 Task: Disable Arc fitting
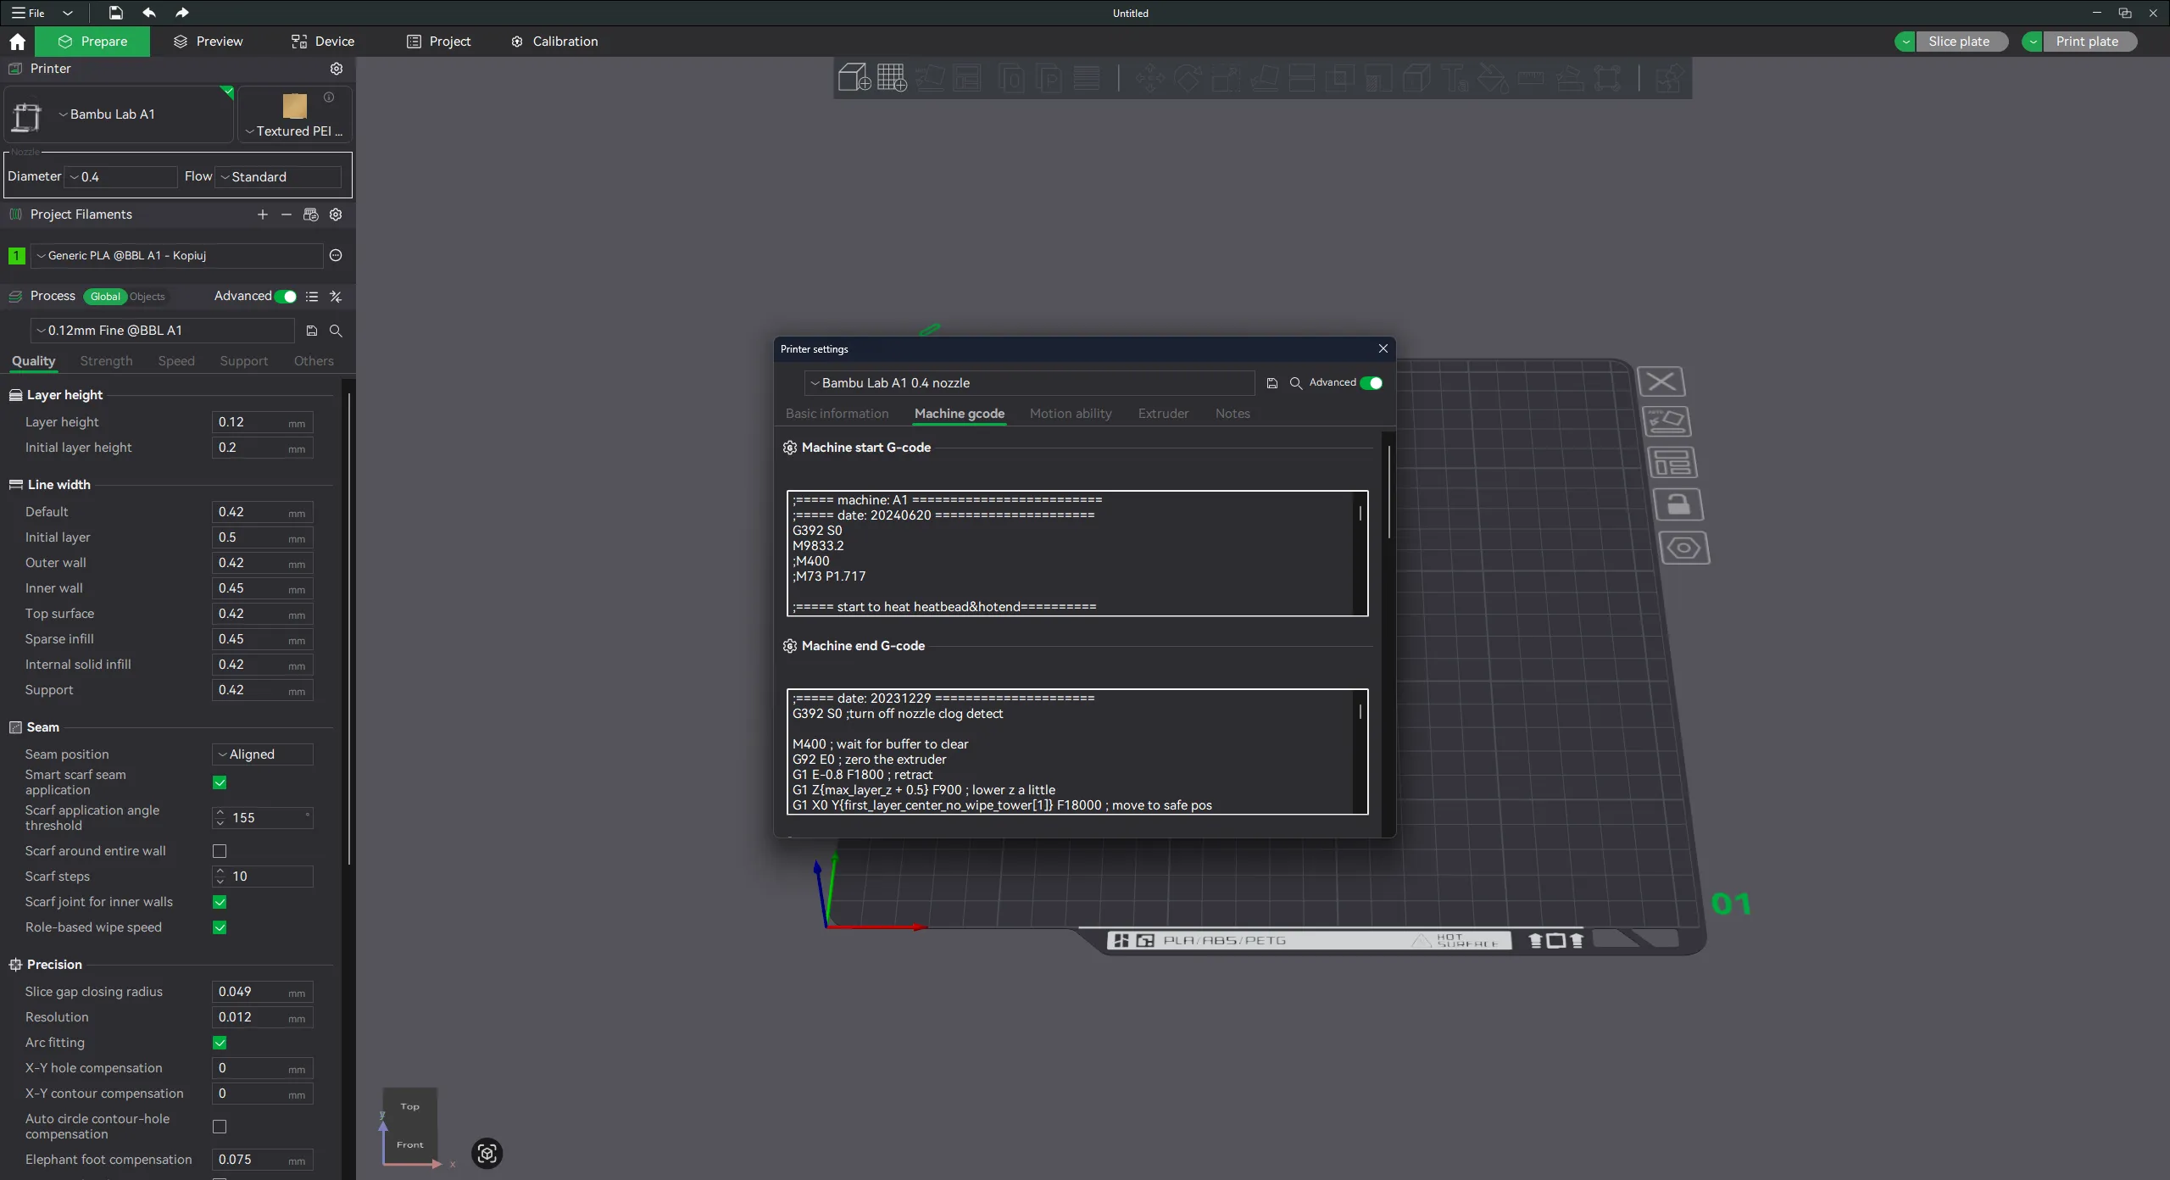tap(220, 1043)
